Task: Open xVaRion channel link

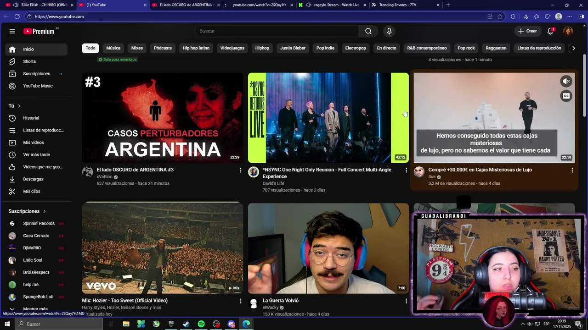Action: point(105,177)
